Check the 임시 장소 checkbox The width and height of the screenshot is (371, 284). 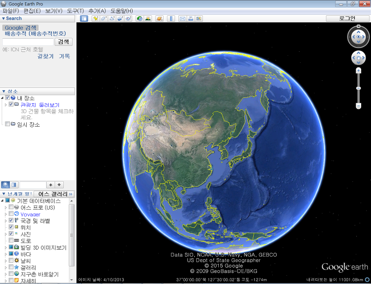pos(7,124)
